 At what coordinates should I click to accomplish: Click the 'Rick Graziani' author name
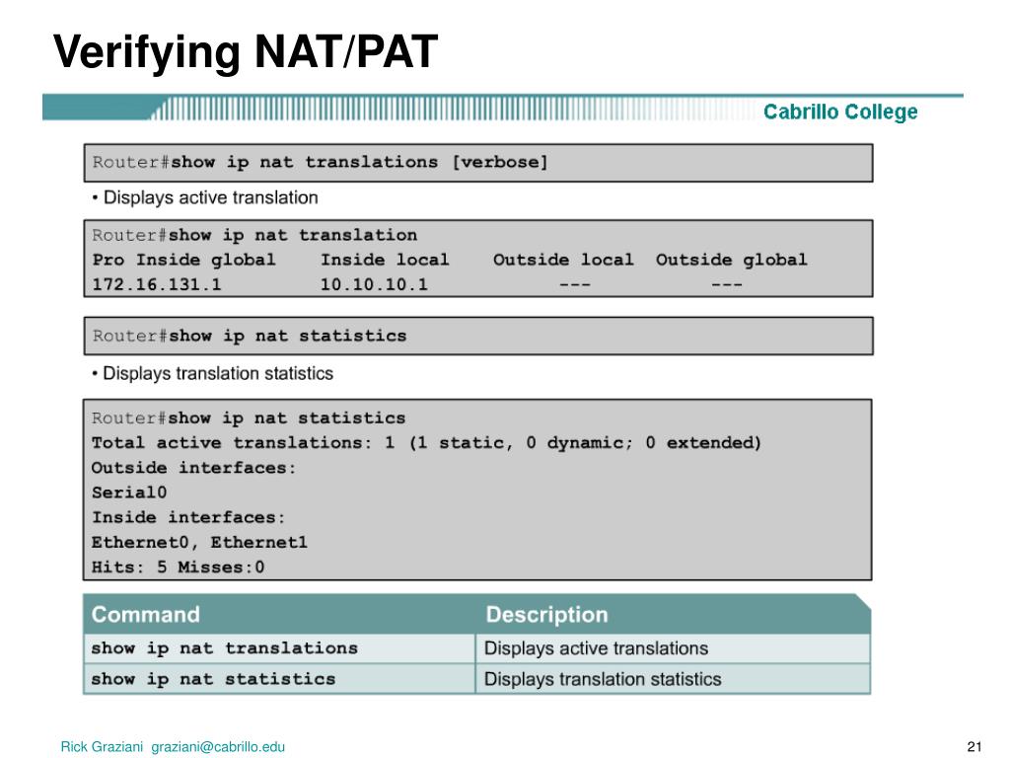click(x=102, y=746)
